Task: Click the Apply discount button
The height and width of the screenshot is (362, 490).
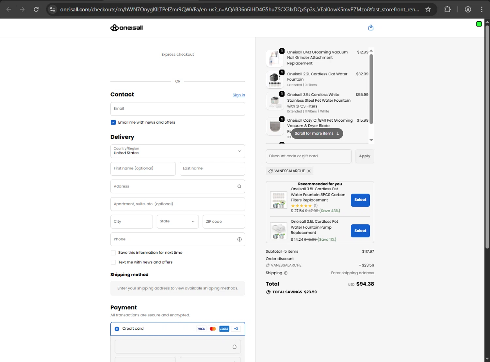Action: pos(365,156)
